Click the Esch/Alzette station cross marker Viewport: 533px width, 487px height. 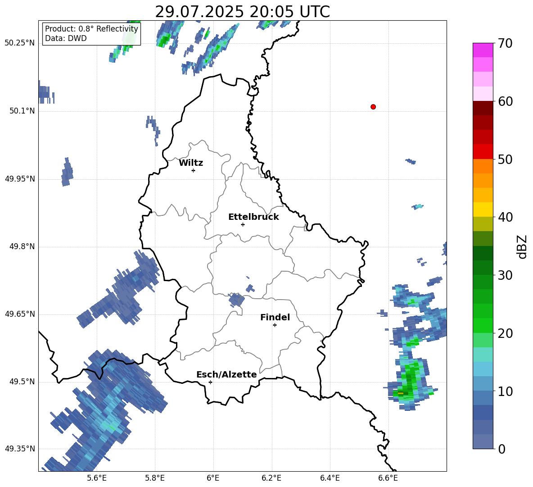210,382
